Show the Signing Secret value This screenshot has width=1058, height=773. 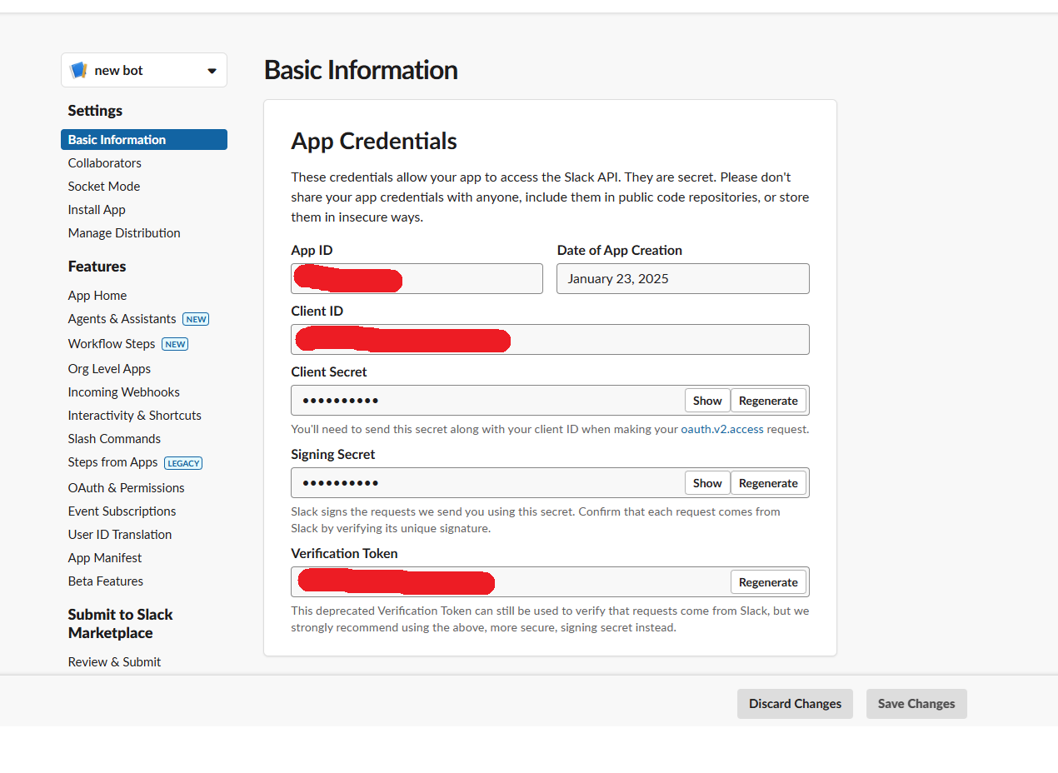[x=706, y=483]
